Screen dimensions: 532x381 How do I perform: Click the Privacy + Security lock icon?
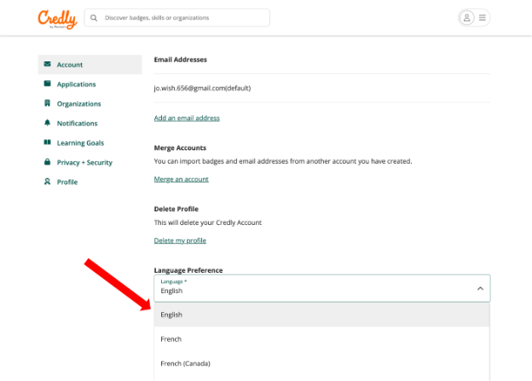pyautogui.click(x=48, y=162)
